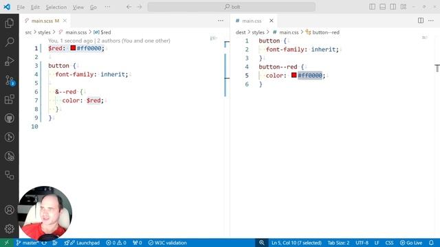Open color picker for color swatch in main.css
The height and width of the screenshot is (247, 440).
294,75
